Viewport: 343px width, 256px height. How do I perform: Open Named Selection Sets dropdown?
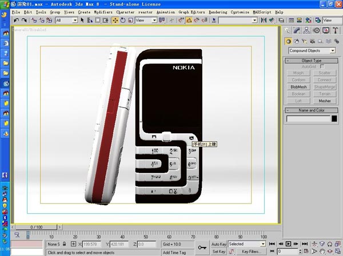click(x=238, y=21)
